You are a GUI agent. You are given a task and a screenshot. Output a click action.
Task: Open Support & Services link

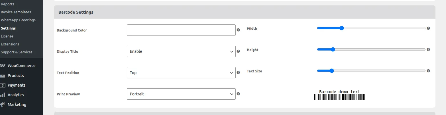pyautogui.click(x=17, y=52)
